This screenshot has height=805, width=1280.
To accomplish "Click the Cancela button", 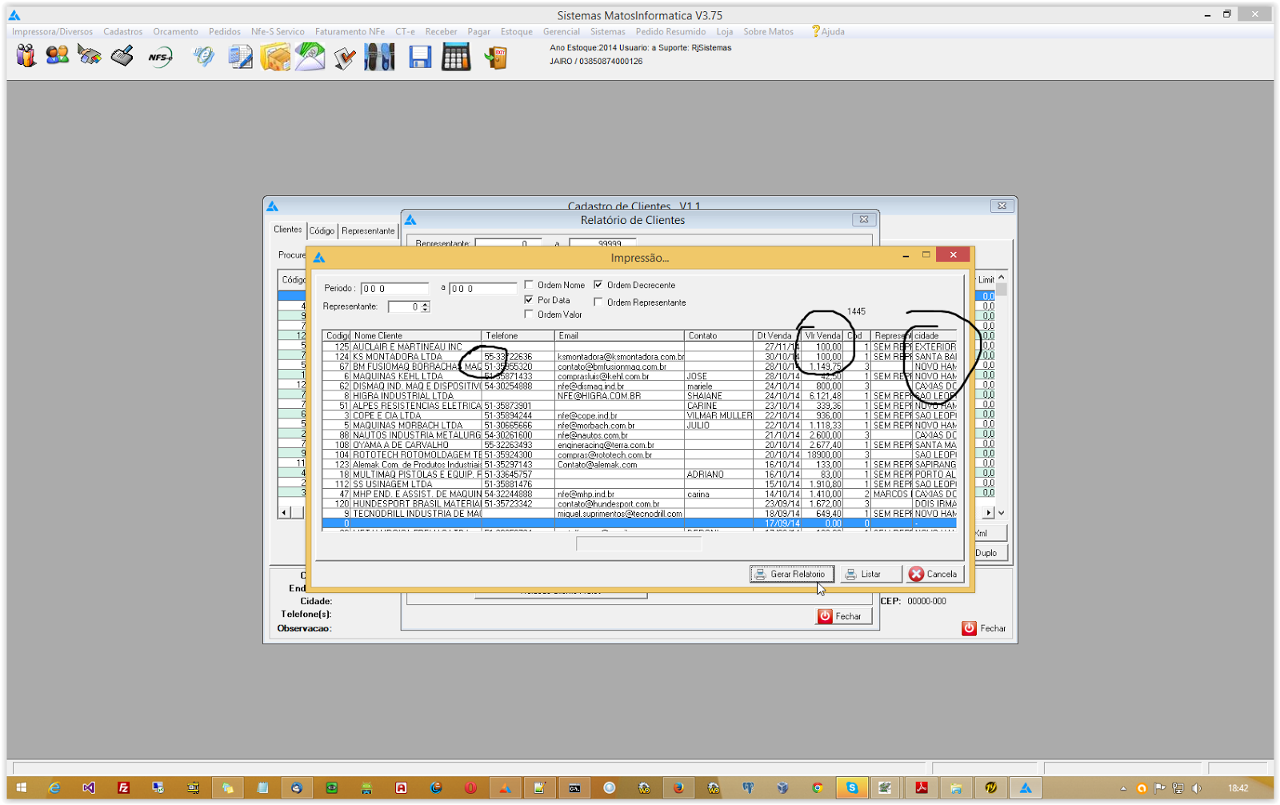I will coord(934,574).
